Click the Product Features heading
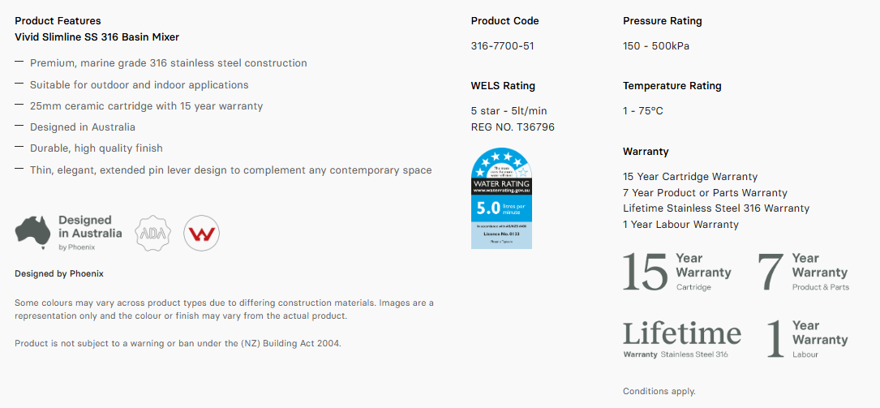 coord(58,21)
